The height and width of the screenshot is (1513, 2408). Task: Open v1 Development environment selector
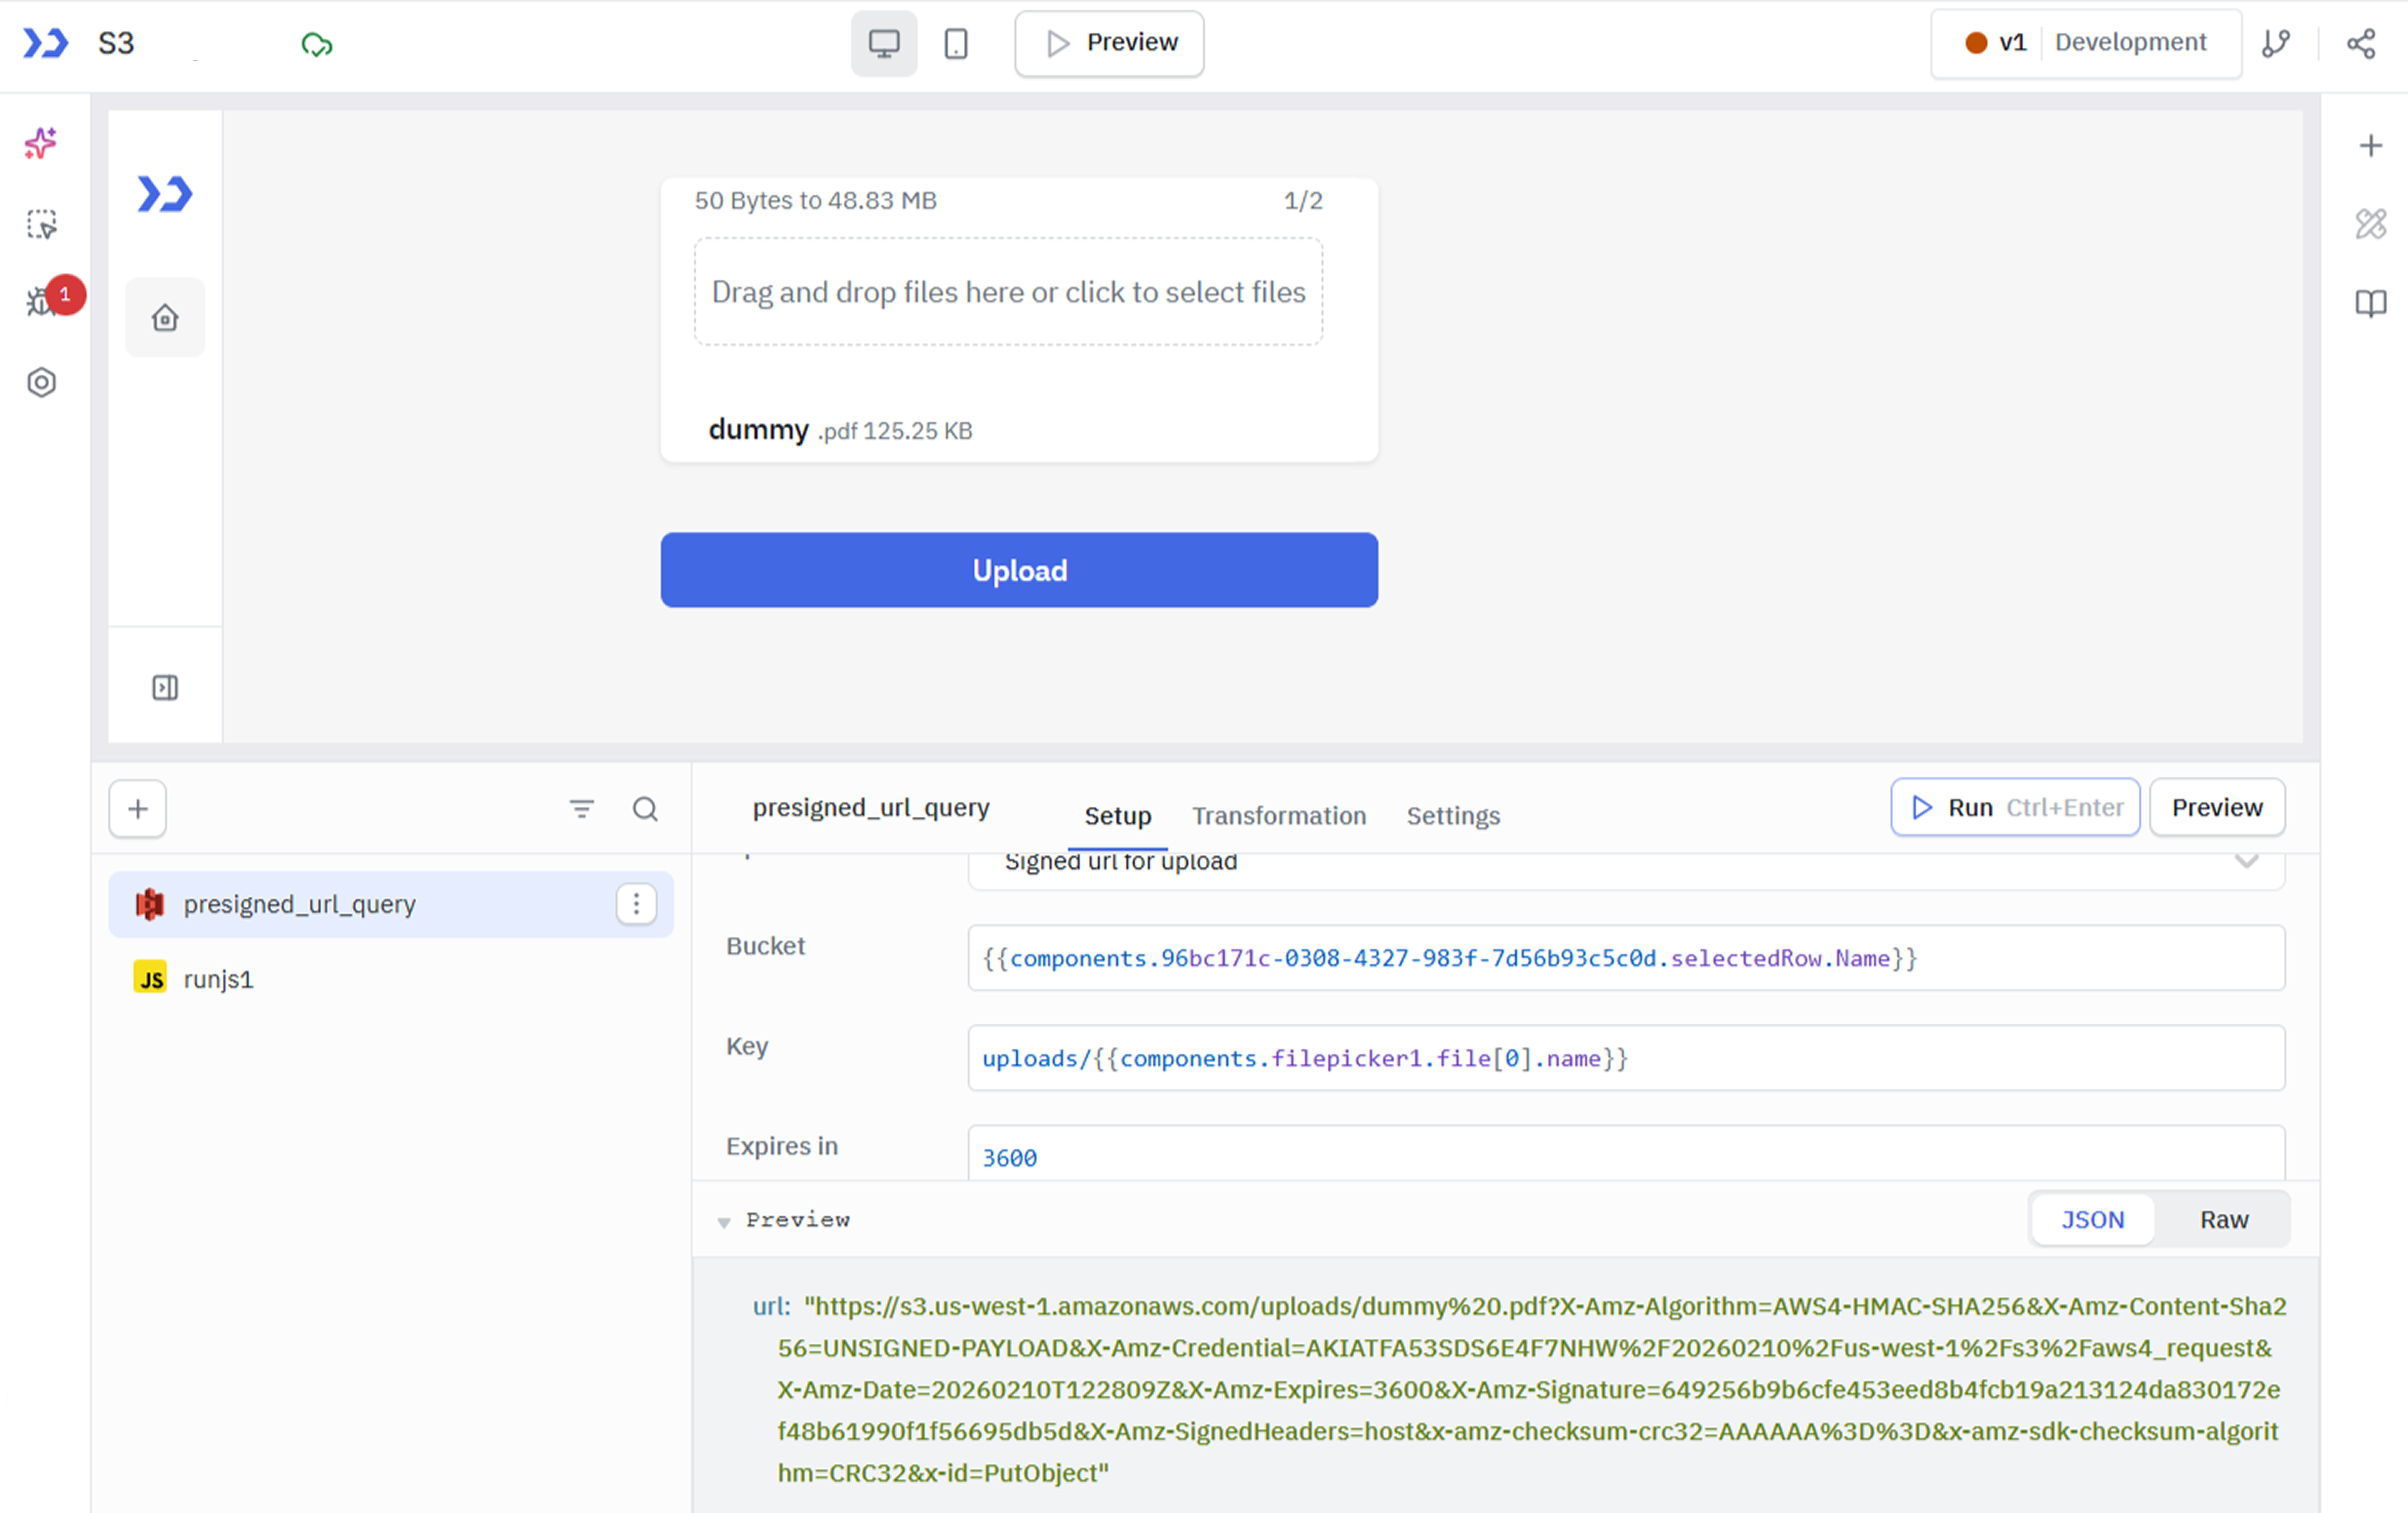(2085, 43)
